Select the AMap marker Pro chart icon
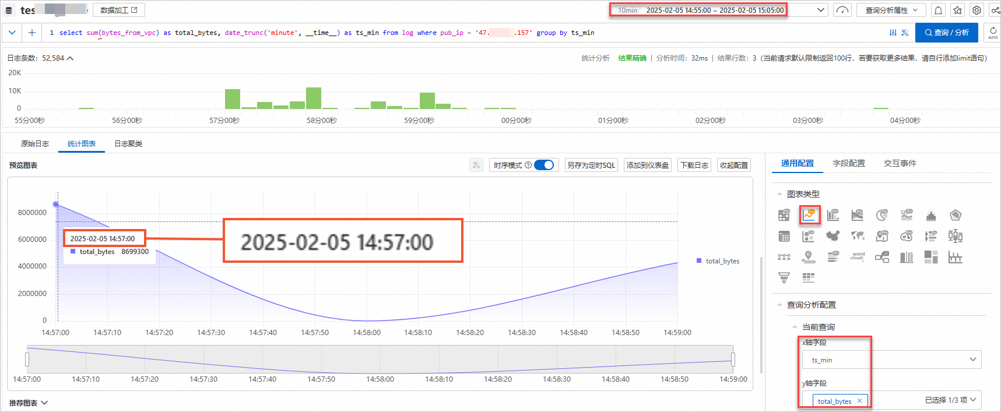This screenshot has height=412, width=1001. [882, 236]
